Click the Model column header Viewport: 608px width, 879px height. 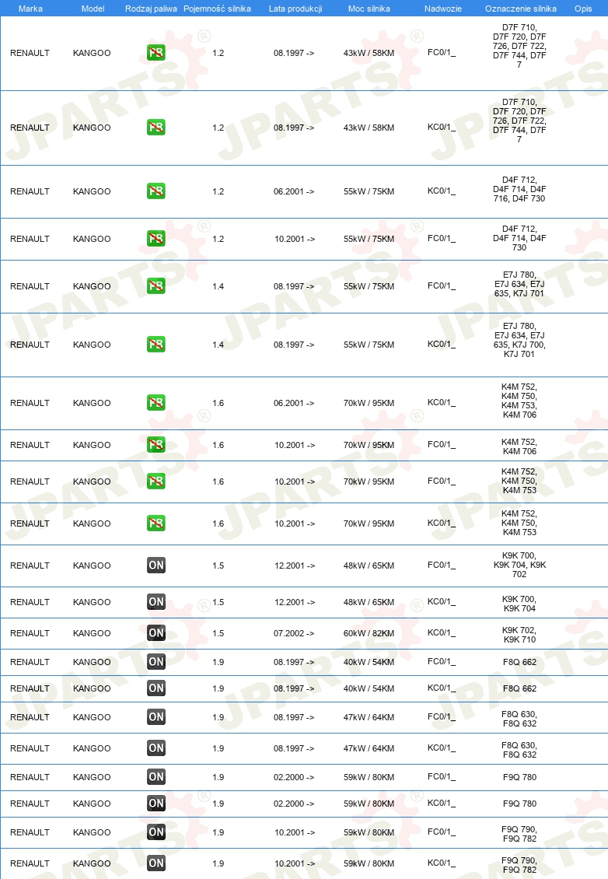pyautogui.click(x=93, y=9)
